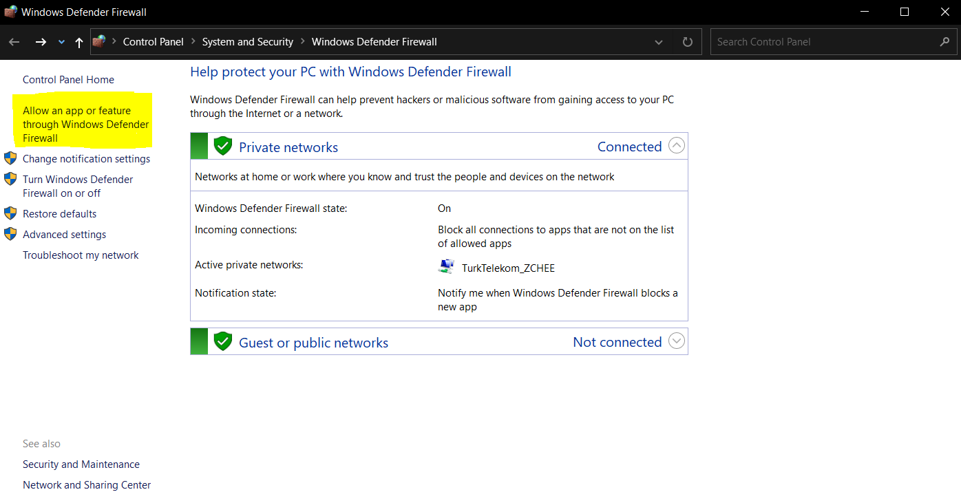Click the TurkTelekom_ZCHEE network icon

(446, 267)
